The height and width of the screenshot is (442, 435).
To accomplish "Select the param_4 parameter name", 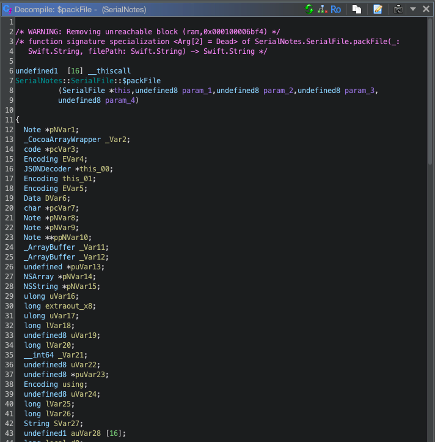I will click(x=122, y=100).
